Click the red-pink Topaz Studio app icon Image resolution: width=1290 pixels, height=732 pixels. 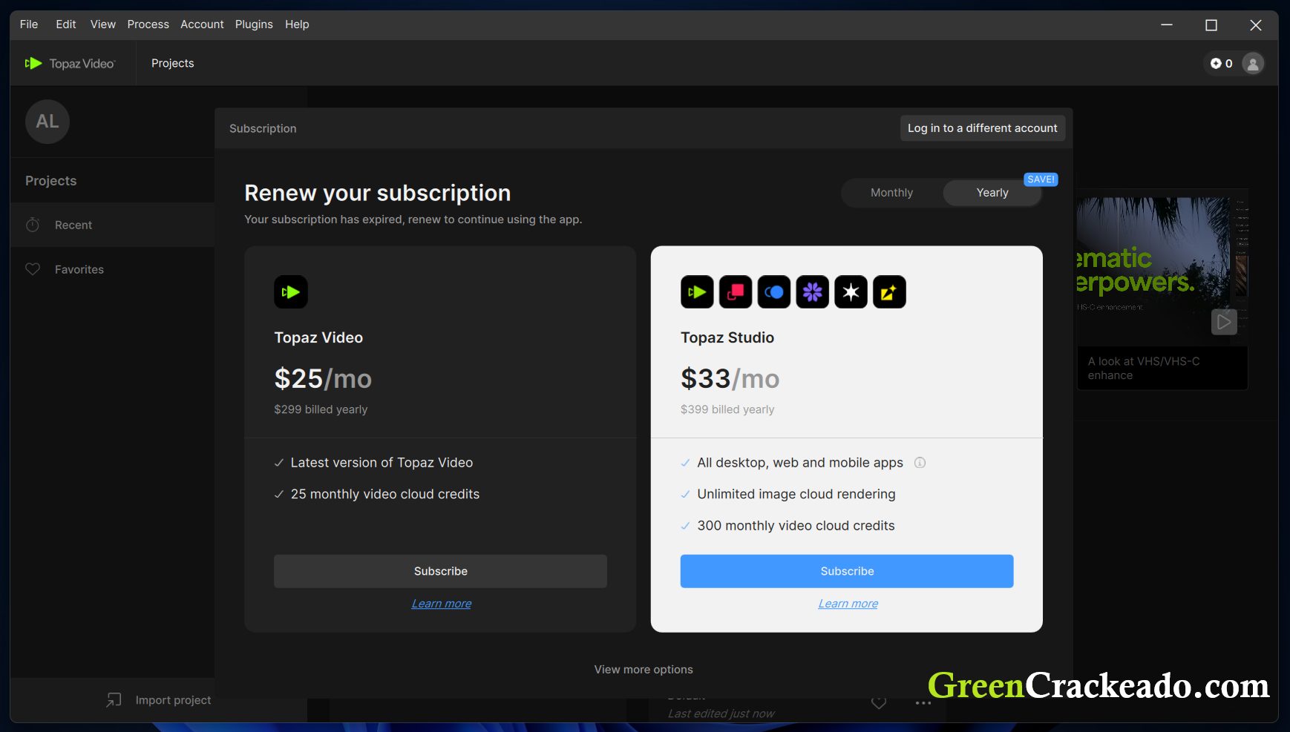pos(736,292)
